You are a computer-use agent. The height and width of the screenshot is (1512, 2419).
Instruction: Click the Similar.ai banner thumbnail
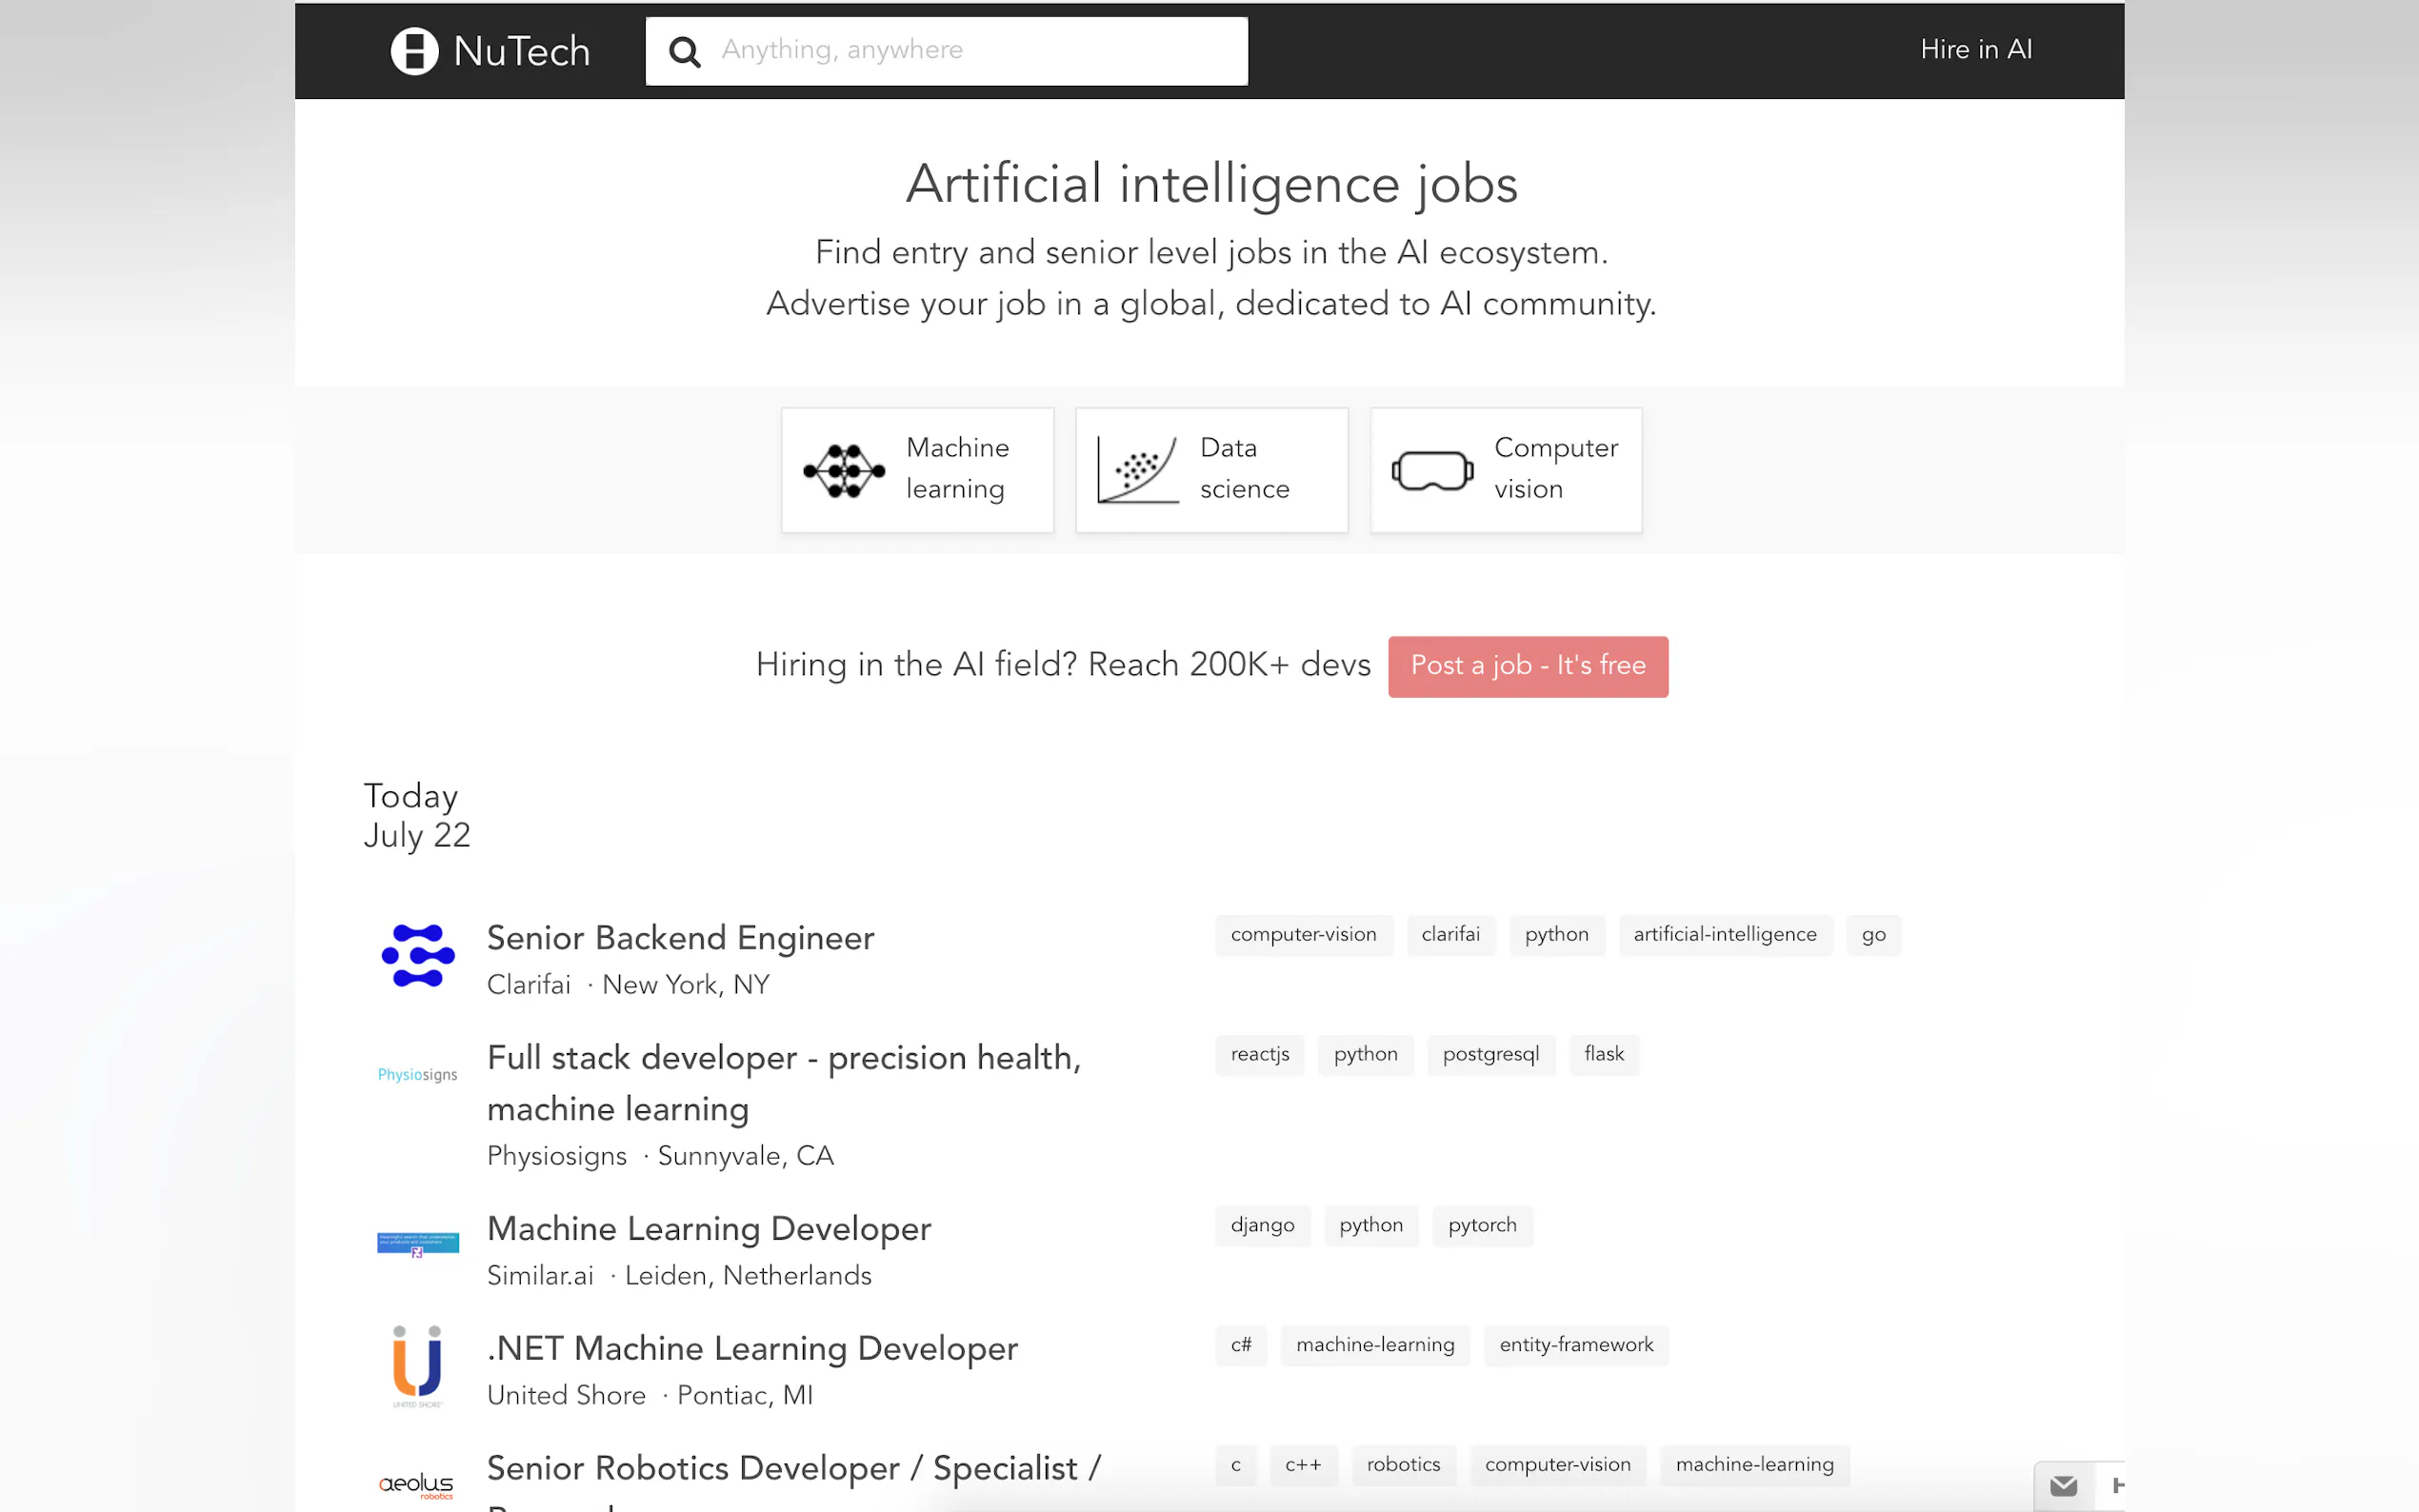[x=417, y=1244]
